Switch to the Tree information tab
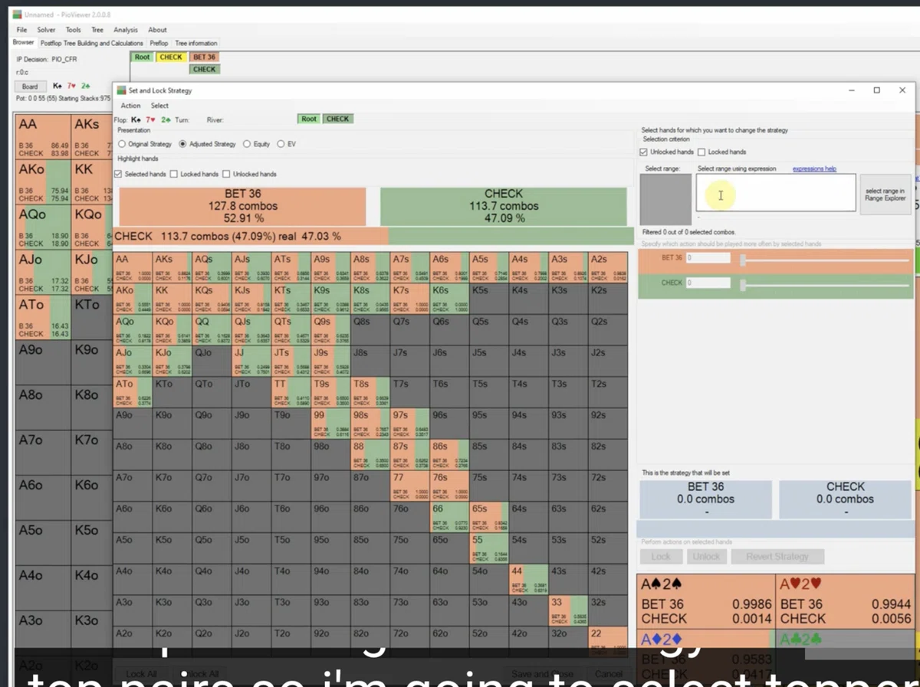The image size is (920, 687). [195, 43]
